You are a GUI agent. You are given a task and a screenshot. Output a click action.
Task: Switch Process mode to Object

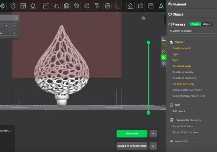click(207, 24)
